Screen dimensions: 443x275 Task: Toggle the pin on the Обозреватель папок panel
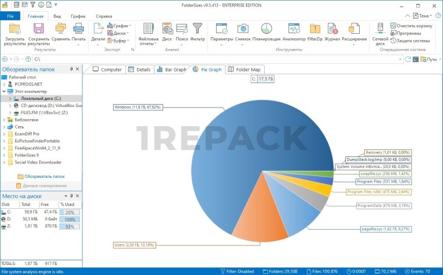point(72,69)
